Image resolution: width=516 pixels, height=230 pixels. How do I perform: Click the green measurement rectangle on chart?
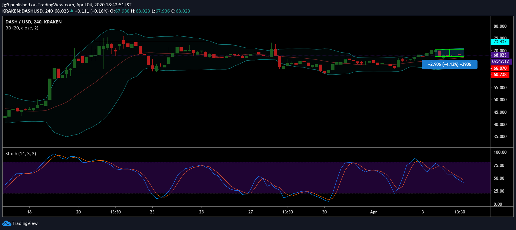pyautogui.click(x=450, y=53)
